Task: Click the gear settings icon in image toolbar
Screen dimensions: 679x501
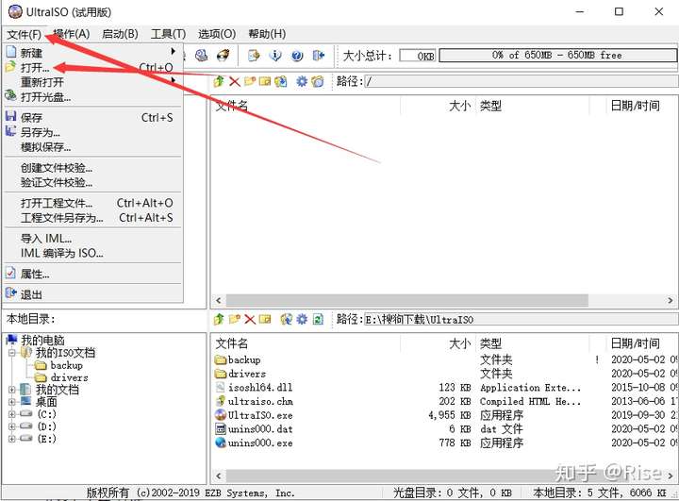Action: click(x=302, y=81)
